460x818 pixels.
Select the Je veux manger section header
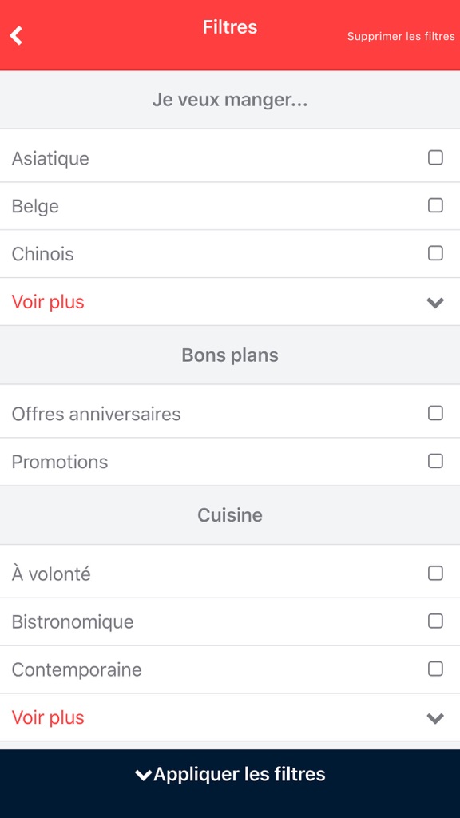[230, 99]
